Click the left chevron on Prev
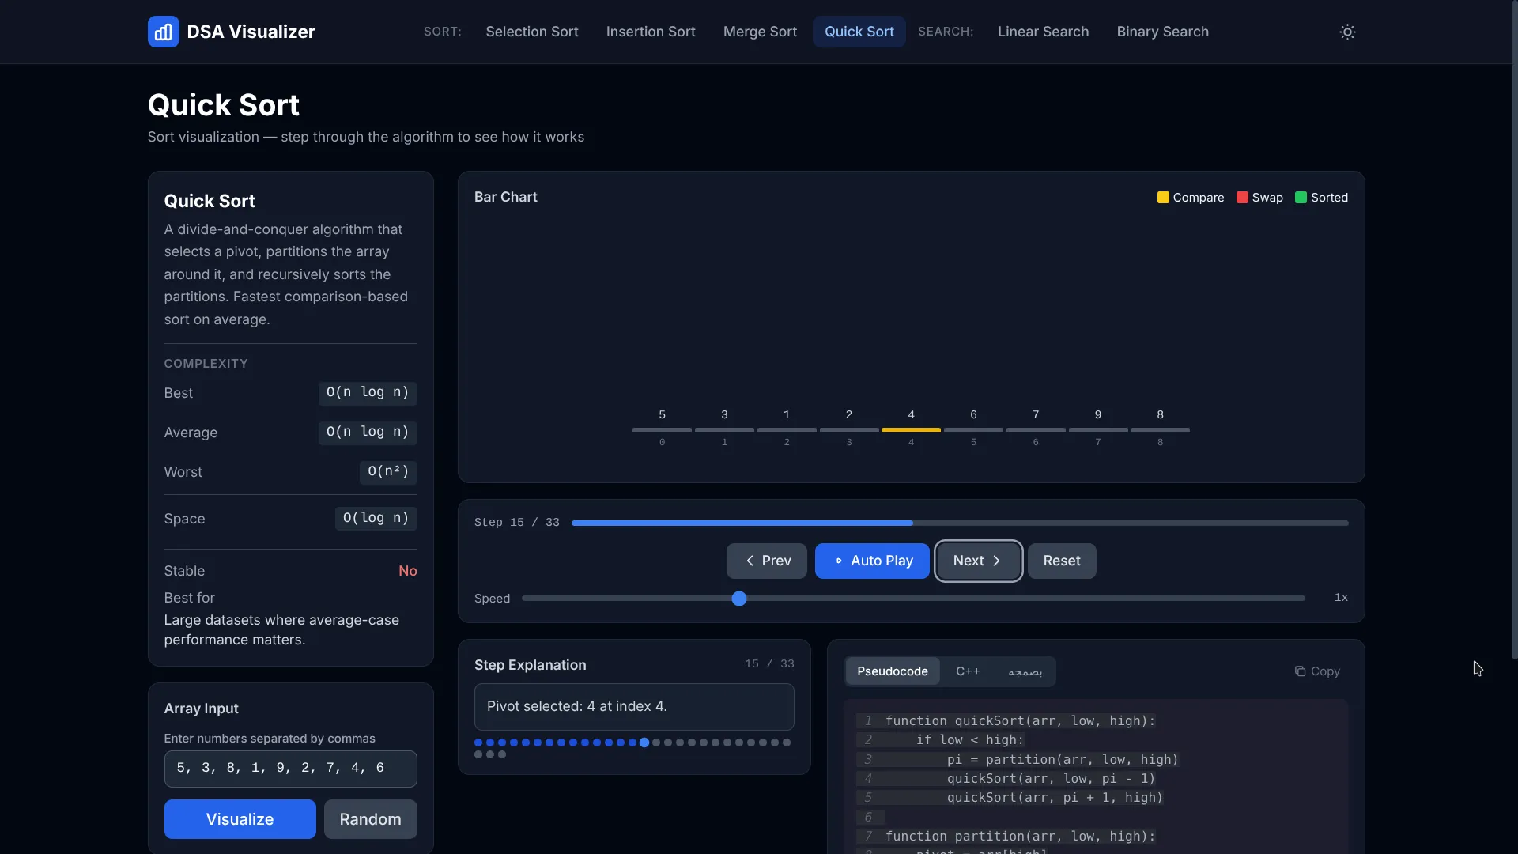 click(x=750, y=561)
